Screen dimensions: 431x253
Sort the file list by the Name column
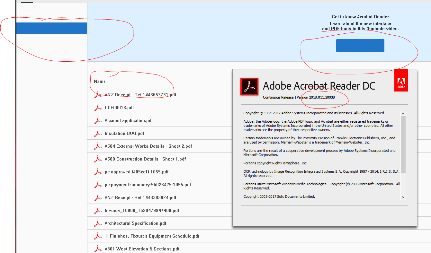pos(99,81)
